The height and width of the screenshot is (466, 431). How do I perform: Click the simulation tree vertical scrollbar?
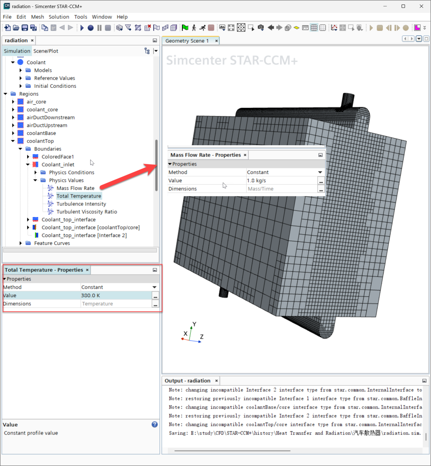(x=156, y=165)
